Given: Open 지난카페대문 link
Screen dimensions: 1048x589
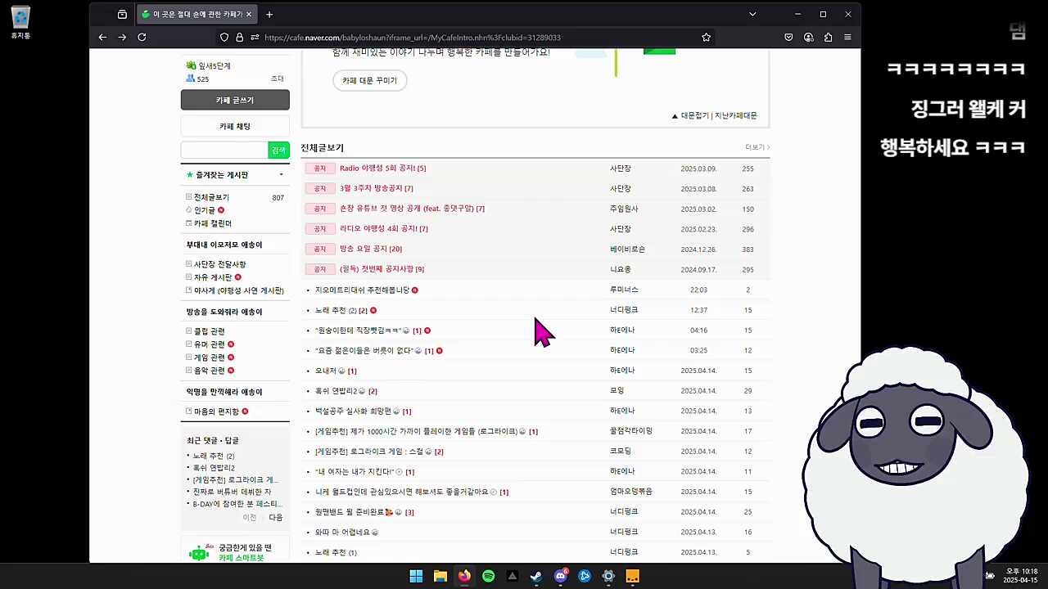Looking at the screenshot, I should click(x=736, y=116).
